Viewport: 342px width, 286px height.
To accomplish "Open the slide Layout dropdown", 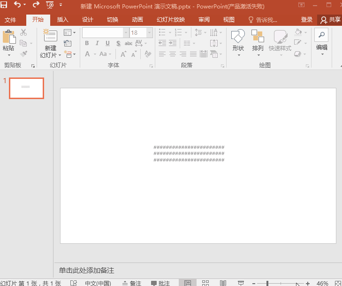I will (69, 32).
